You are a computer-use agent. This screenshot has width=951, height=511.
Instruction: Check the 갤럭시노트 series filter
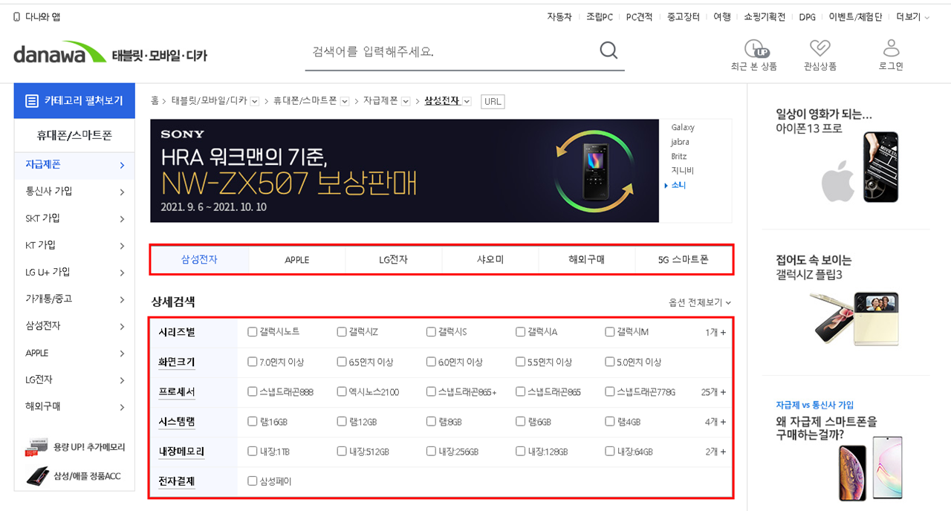coord(253,332)
